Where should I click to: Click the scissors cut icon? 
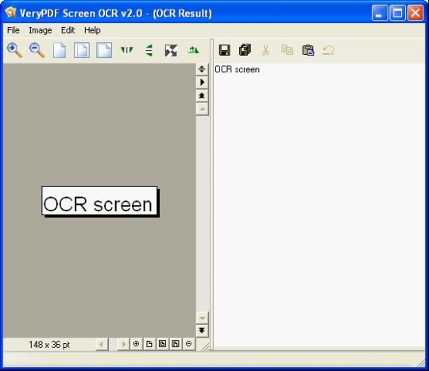[265, 50]
